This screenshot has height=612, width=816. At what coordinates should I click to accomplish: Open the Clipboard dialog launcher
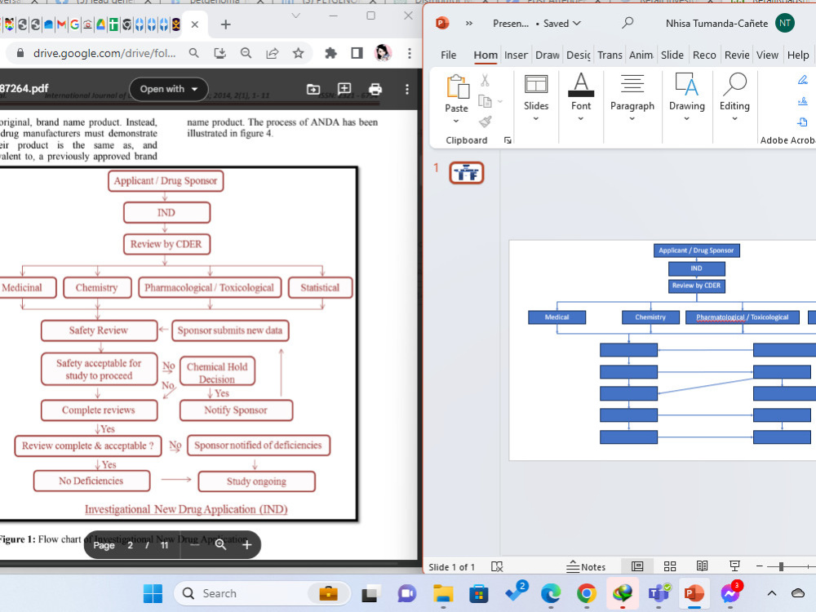tap(508, 140)
